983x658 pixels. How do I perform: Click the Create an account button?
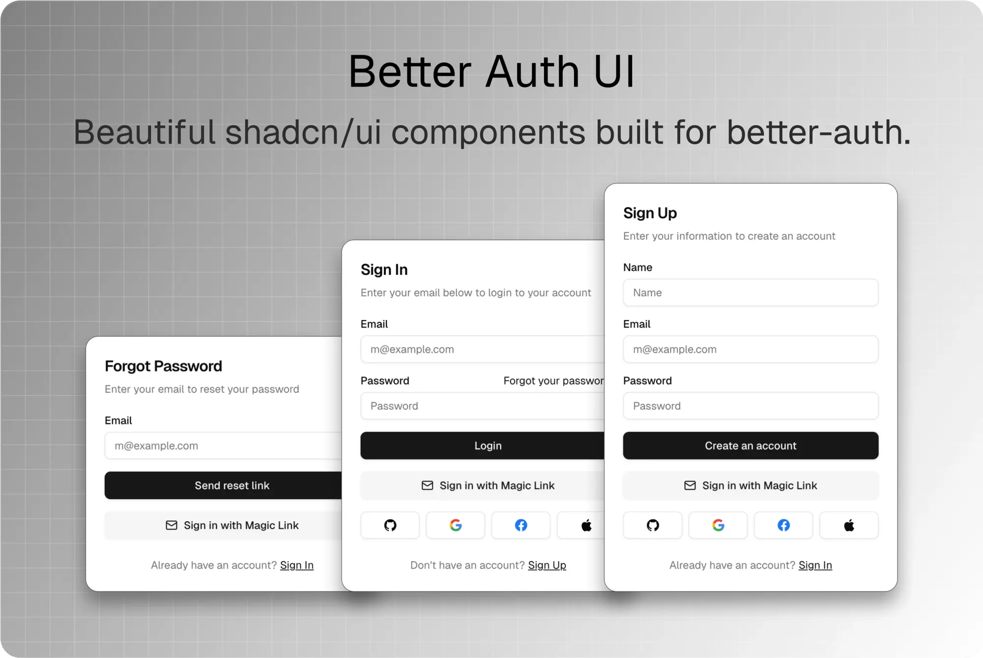751,445
